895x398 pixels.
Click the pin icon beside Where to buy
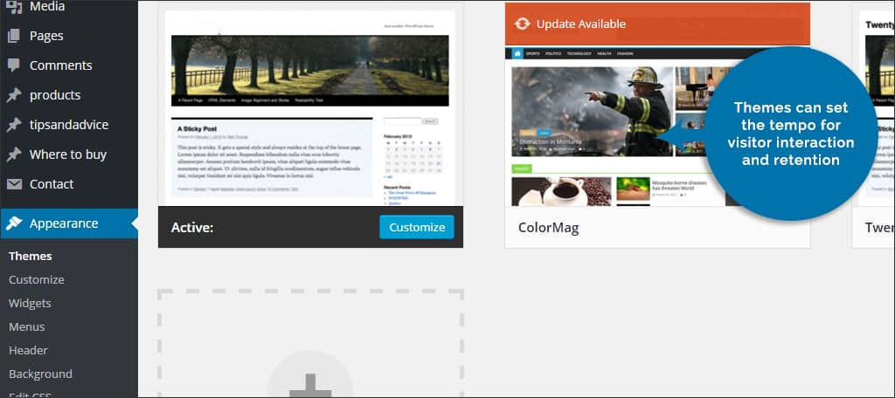click(x=14, y=154)
